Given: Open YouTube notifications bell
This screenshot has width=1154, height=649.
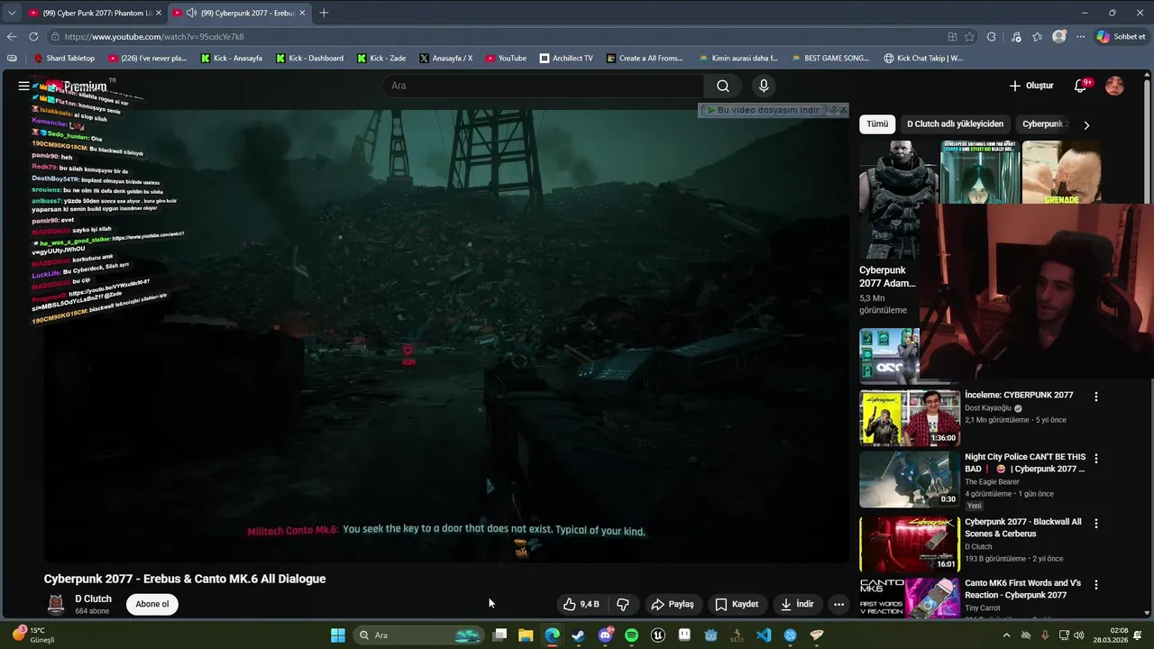Looking at the screenshot, I should pos(1080,86).
